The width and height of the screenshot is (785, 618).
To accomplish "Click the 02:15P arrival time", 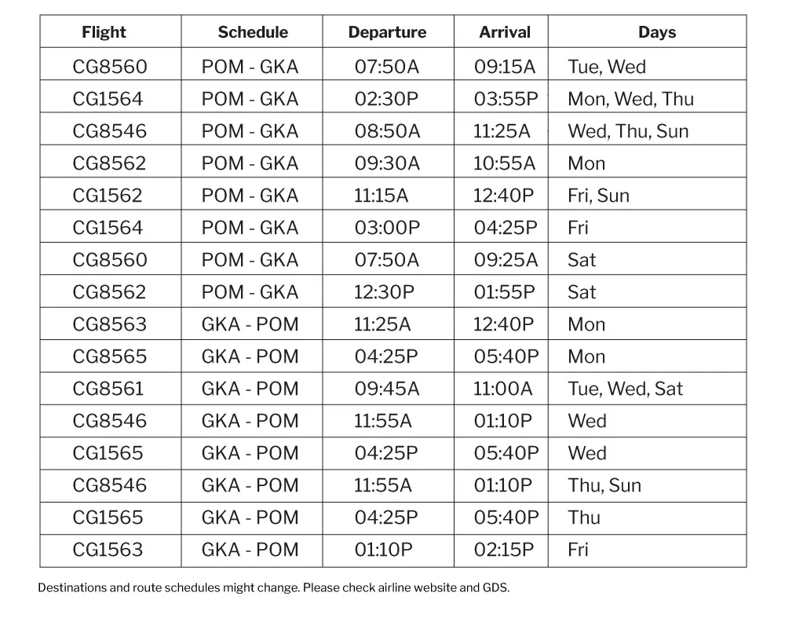I will 505,550.
